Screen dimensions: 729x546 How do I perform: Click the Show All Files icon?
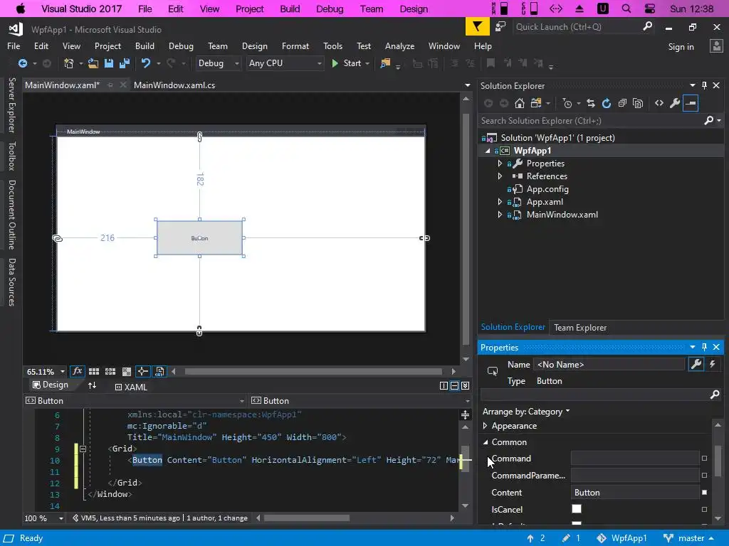(638, 103)
